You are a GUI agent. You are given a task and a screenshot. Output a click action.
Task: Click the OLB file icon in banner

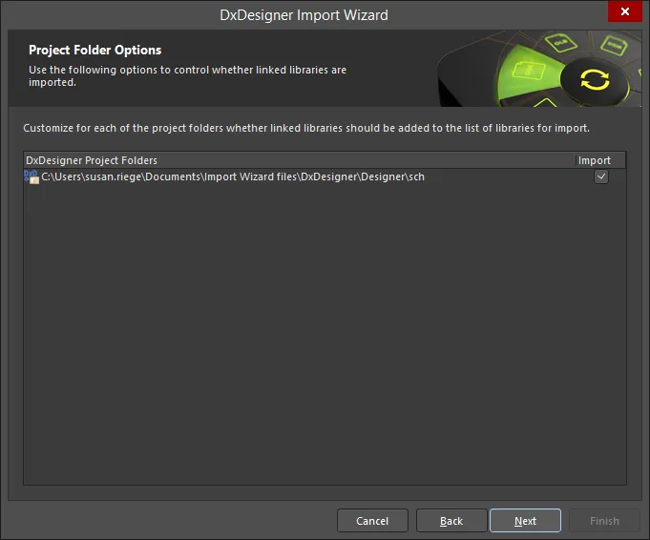(560, 42)
